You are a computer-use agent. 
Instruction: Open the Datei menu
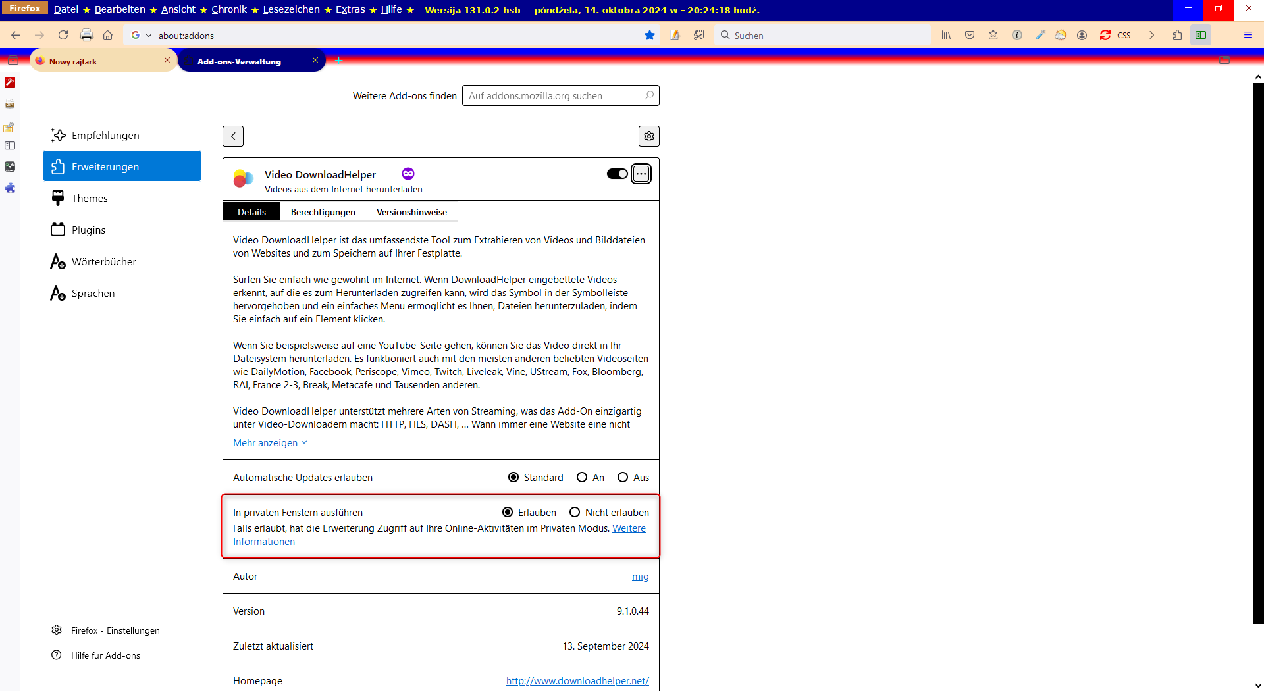pyautogui.click(x=66, y=9)
